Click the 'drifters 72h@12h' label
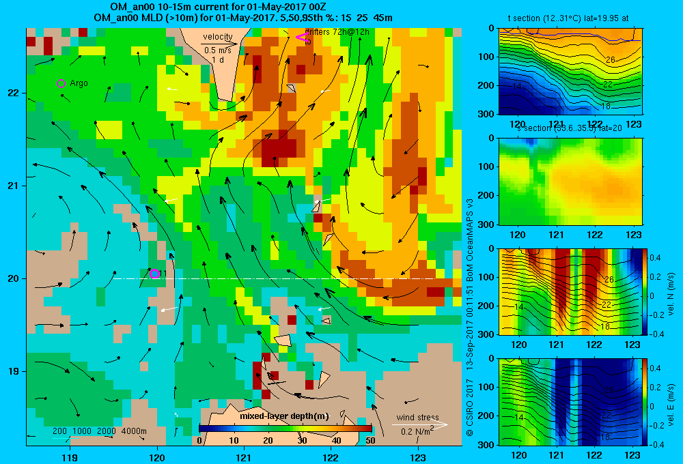683x464 pixels. click(337, 32)
